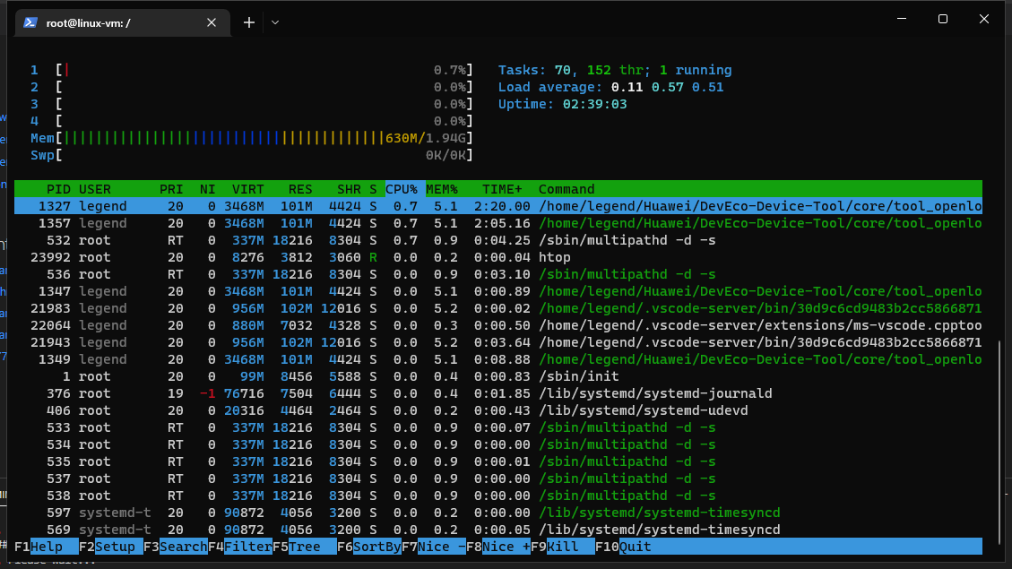Sort by the PID column header
1012x569 pixels.
[58, 189]
